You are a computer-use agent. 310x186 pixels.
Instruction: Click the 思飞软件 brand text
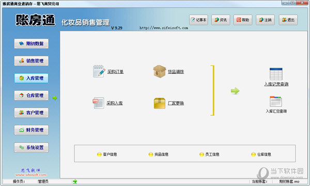coord(30,170)
